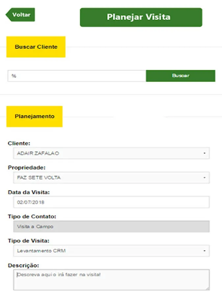Click the Planejar Visita header banner
This screenshot has height=296, width=222.
pyautogui.click(x=141, y=17)
